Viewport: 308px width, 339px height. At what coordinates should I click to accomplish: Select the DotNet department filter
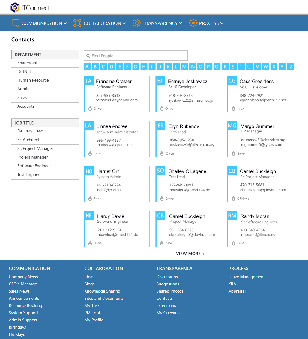coord(45,72)
